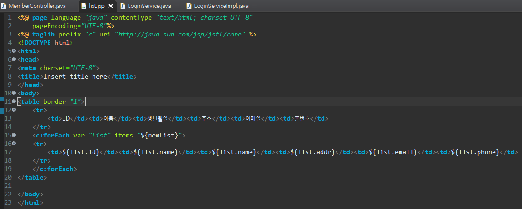Click line number 21 in the gutter

coord(8,186)
